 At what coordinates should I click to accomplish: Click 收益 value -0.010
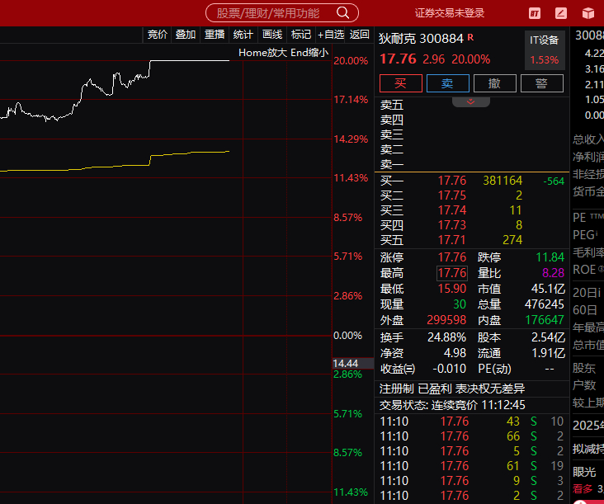[x=449, y=369]
